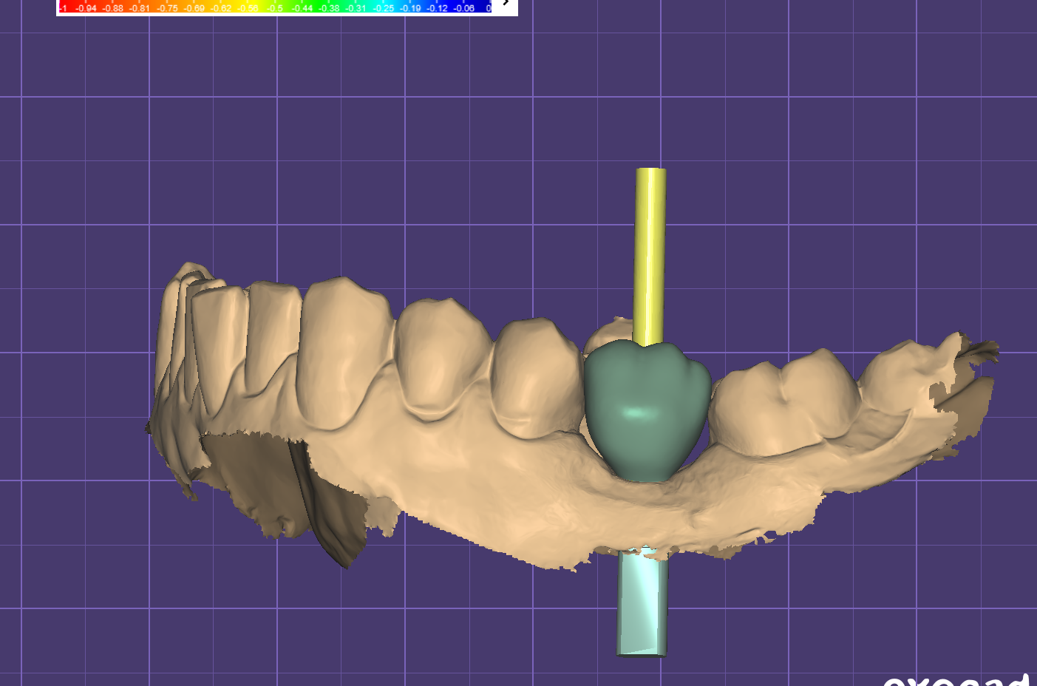Expand the color scale using the arrow
Image resolution: width=1037 pixels, height=686 pixels.
[x=506, y=4]
